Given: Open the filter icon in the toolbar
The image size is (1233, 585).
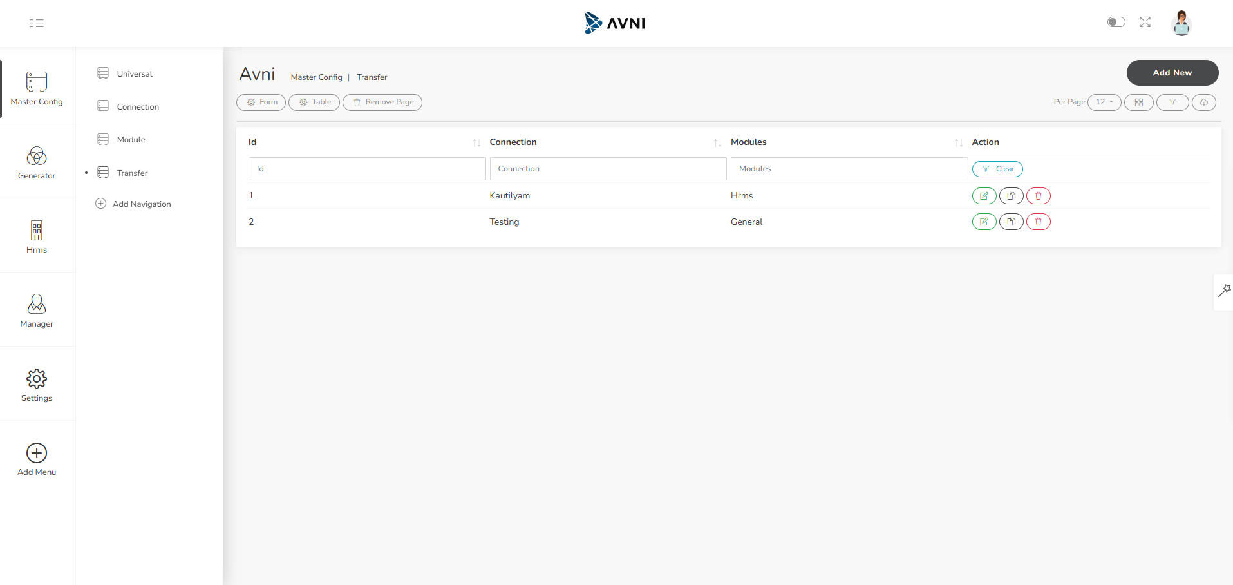Looking at the screenshot, I should (x=1172, y=102).
